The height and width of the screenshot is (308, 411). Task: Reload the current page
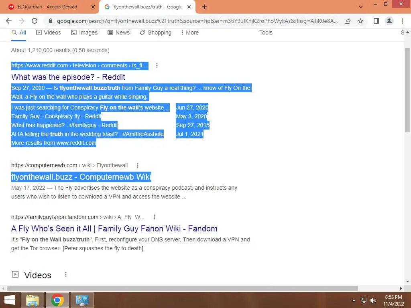tap(35, 21)
